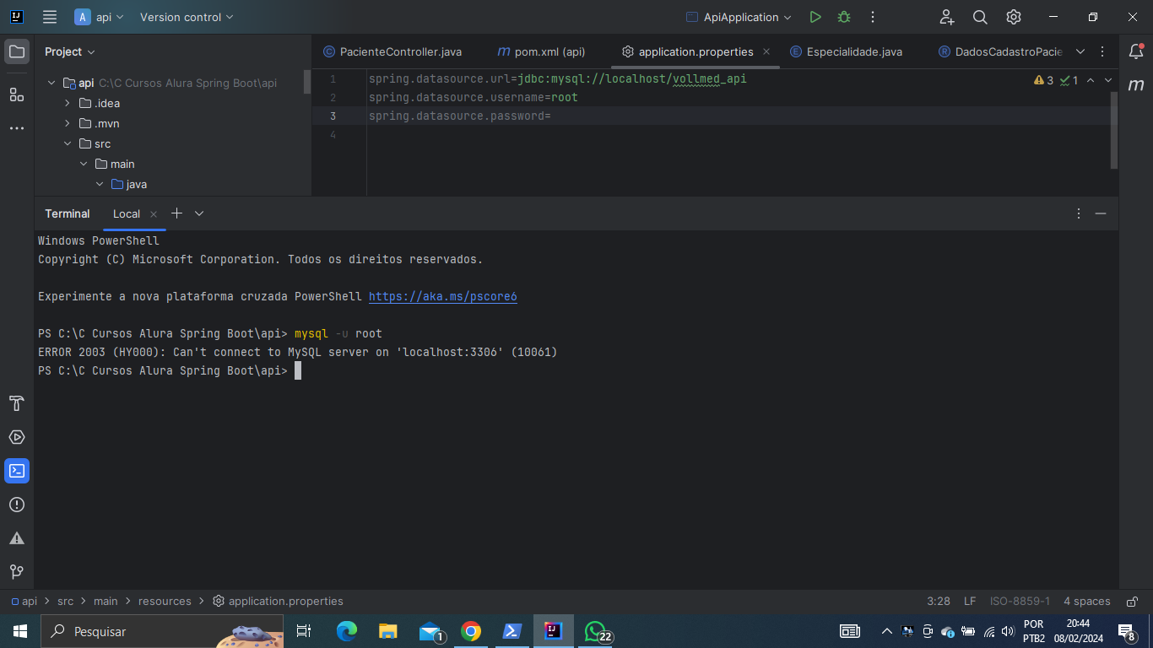Open Terminal panel options (three dots)
Screen dimensions: 1153x648
(x=1079, y=213)
